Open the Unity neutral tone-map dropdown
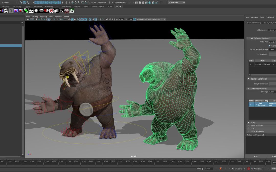This screenshot has width=276, height=172. click(x=151, y=19)
